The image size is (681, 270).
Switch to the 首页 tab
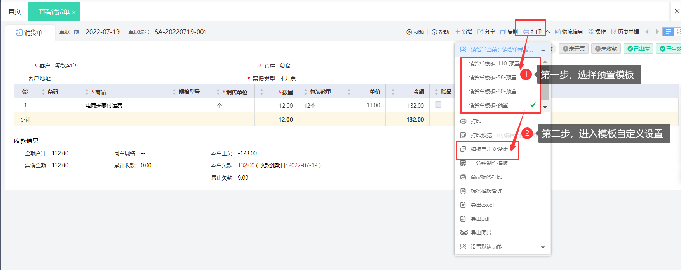coord(14,12)
